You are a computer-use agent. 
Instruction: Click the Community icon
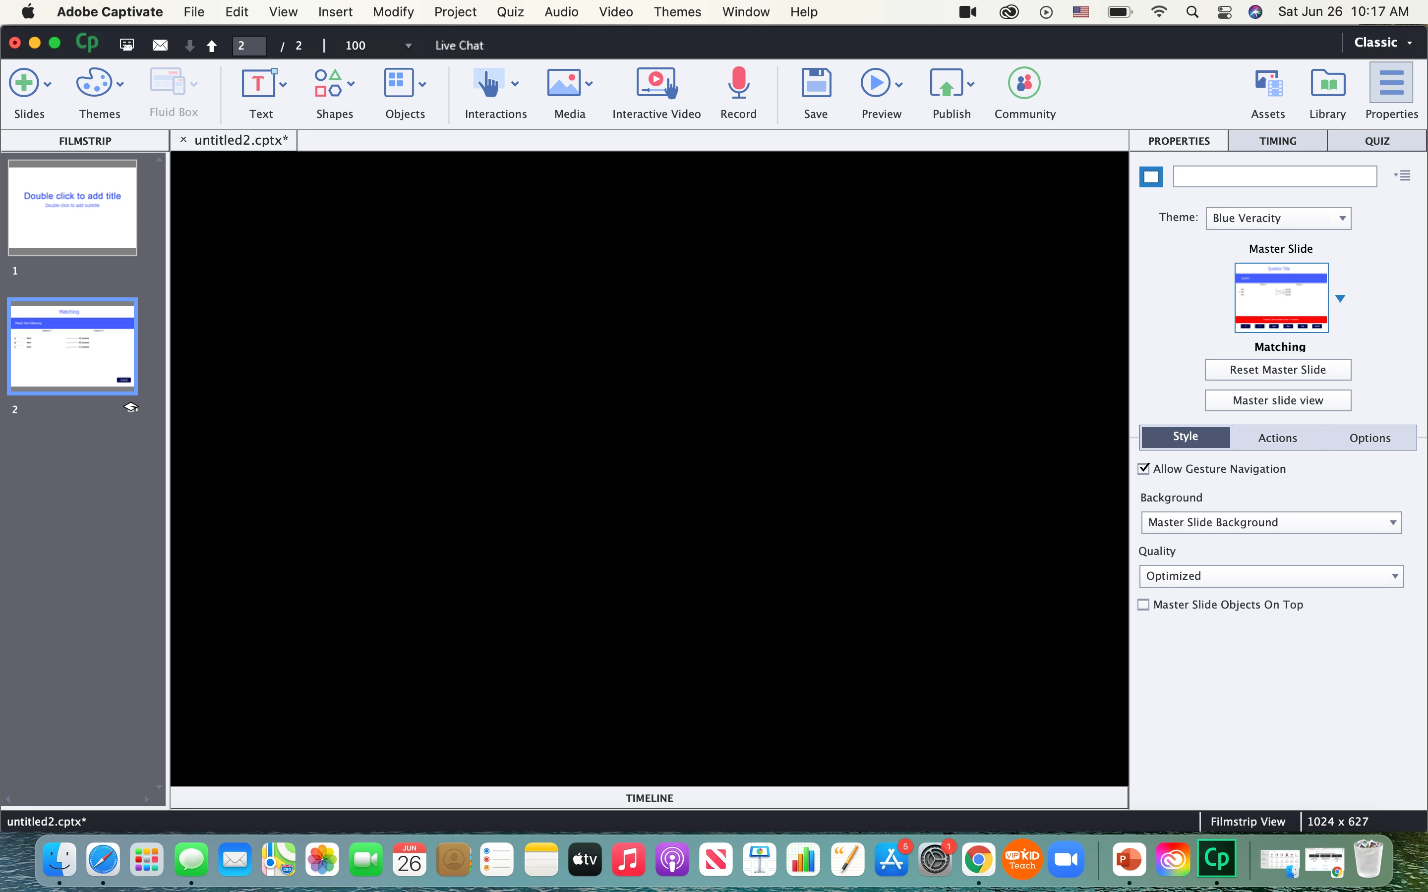pos(1024,83)
